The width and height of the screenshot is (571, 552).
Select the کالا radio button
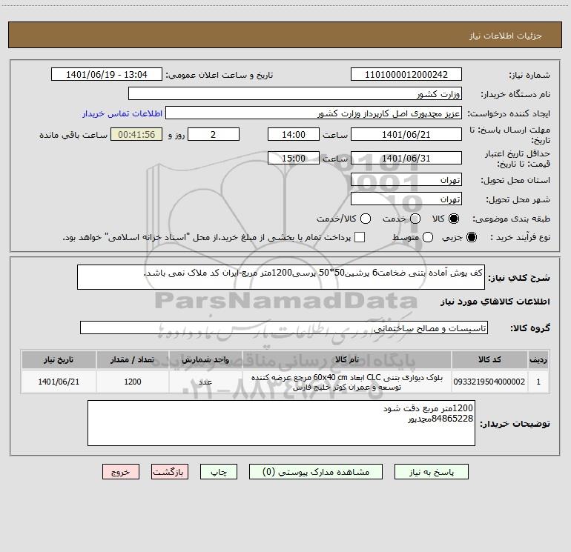click(x=454, y=219)
